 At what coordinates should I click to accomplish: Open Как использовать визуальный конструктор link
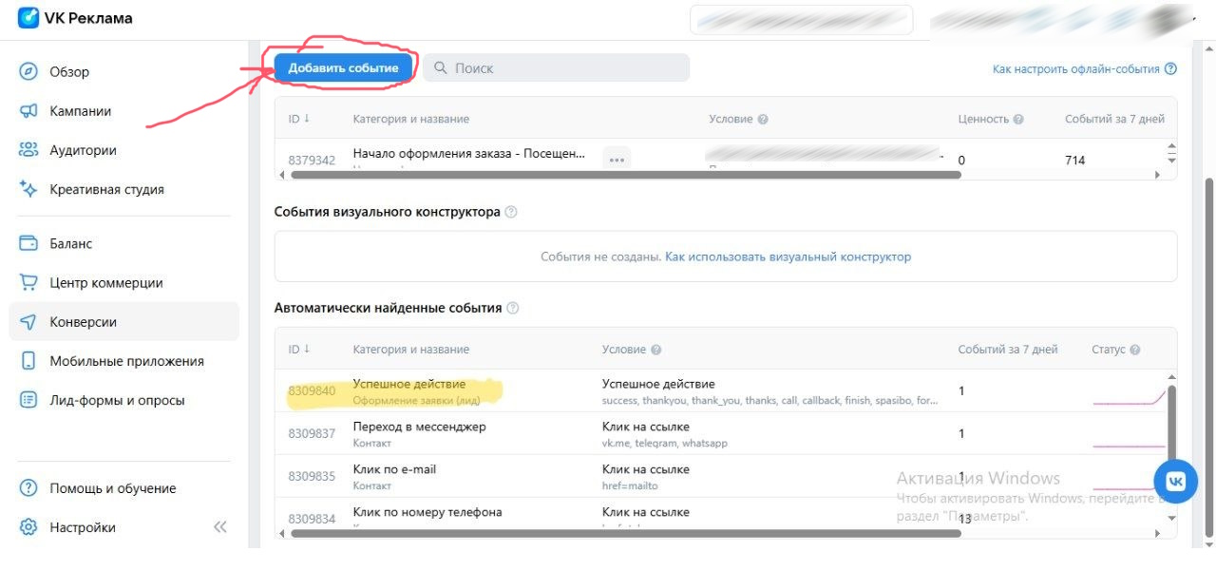coord(788,256)
